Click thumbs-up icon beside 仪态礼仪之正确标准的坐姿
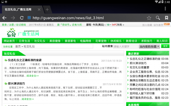 click(x=6, y=60)
